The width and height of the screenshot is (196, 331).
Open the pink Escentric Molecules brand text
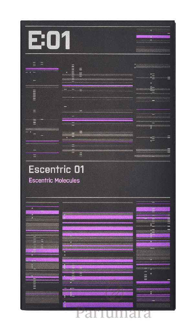[54, 180]
